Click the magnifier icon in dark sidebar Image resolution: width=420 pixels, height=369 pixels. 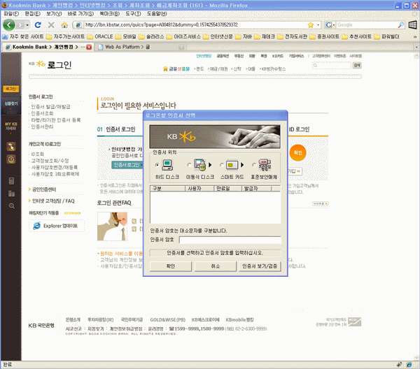tap(11, 206)
